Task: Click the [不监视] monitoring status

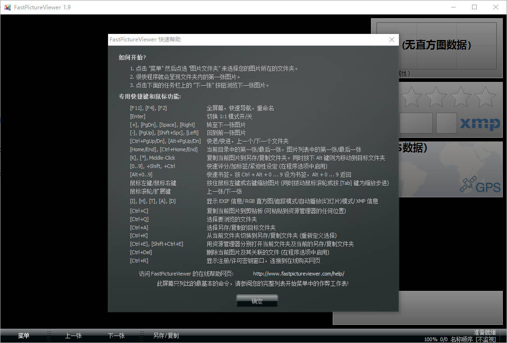Action: [x=486, y=339]
